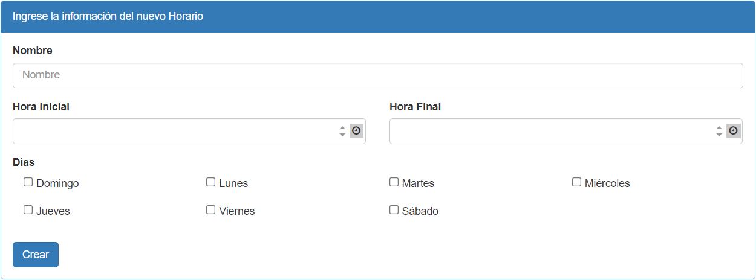Decrease Hora Final with down arrow
The width and height of the screenshot is (756, 280).
[719, 135]
